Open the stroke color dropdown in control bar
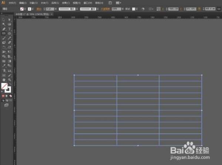 pos(33,9)
